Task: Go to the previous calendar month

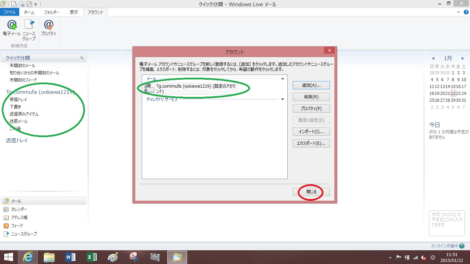Action: pos(433,58)
